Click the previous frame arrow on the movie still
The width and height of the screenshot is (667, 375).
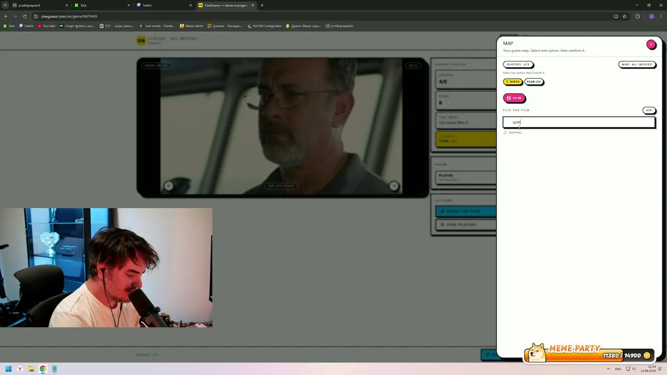(x=168, y=186)
